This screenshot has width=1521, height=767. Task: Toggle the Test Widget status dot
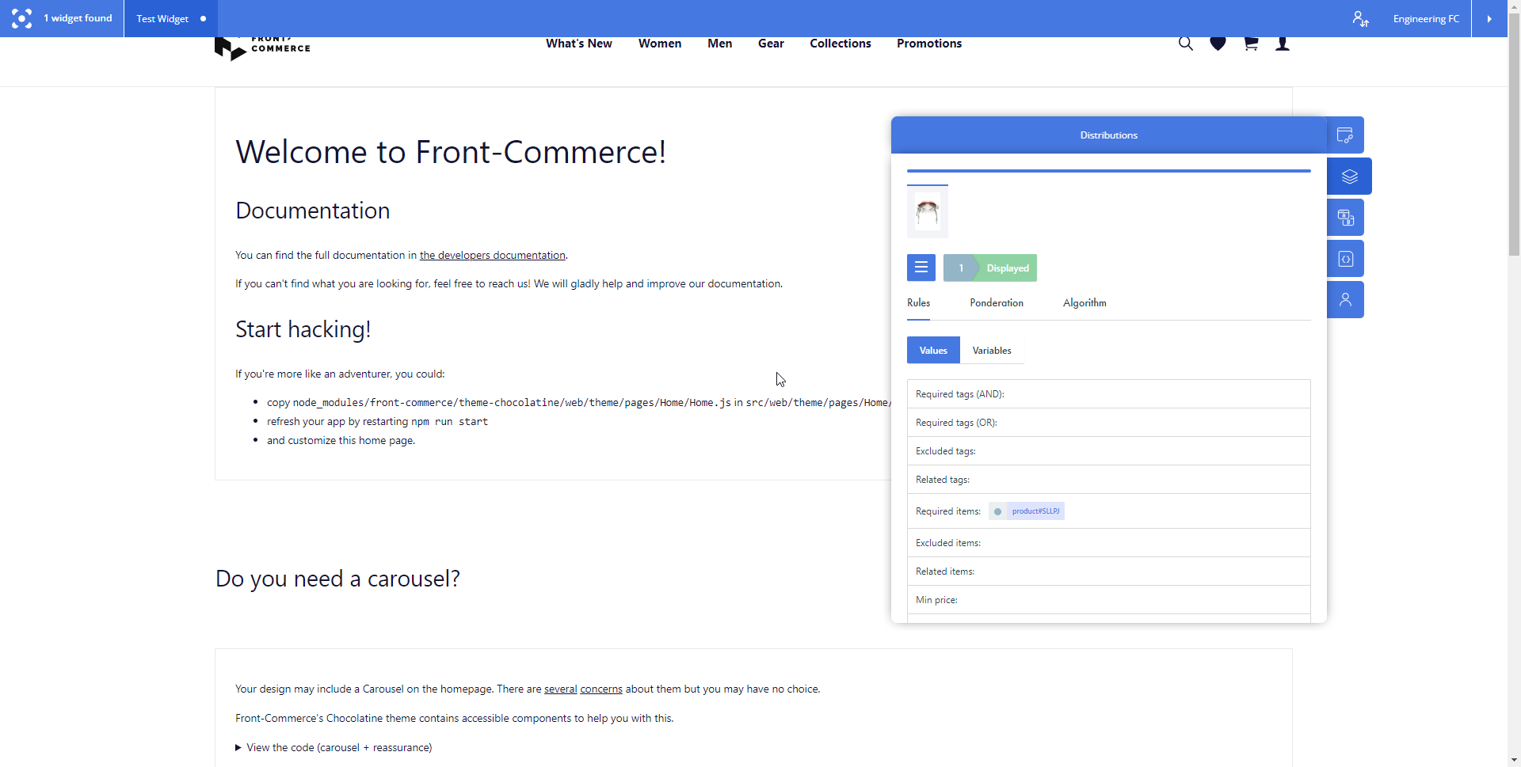pos(204,19)
